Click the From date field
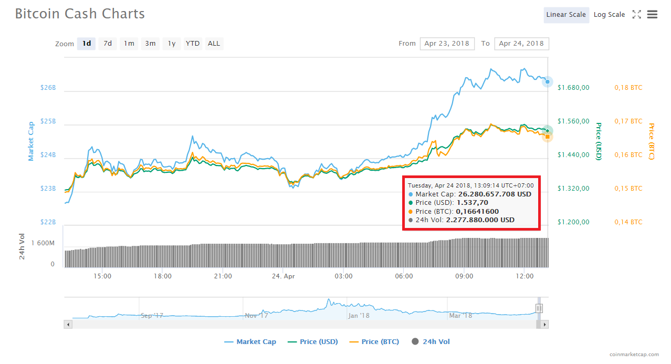This screenshot has width=671, height=364. tap(447, 44)
